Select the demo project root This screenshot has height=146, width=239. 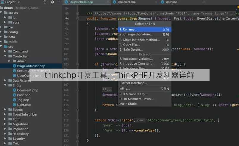[8, 8]
